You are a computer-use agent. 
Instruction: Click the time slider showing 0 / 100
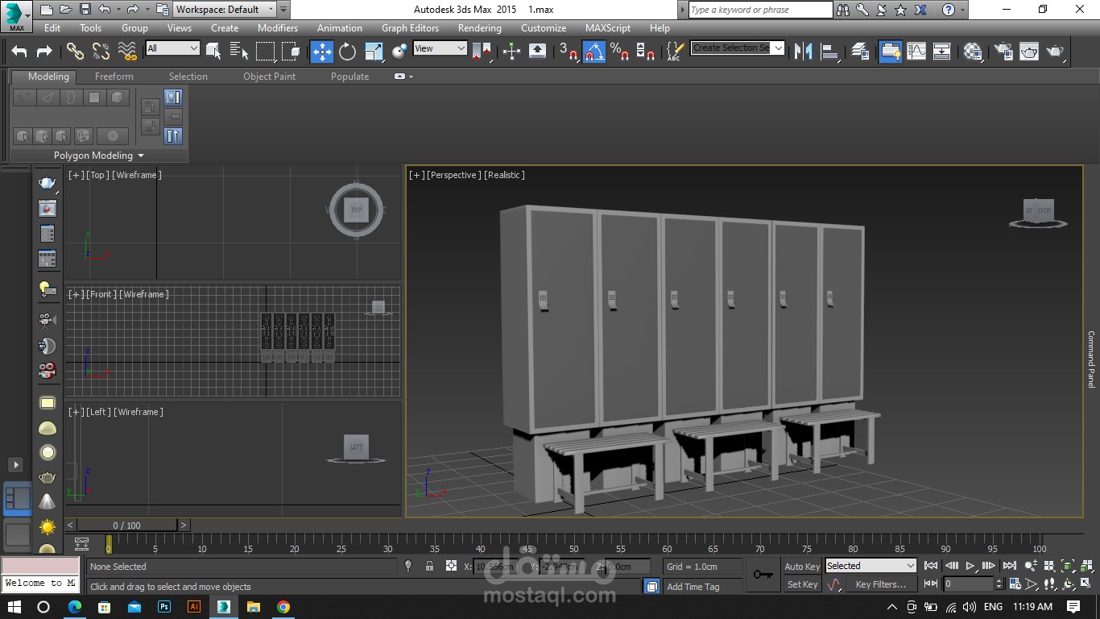(x=126, y=526)
